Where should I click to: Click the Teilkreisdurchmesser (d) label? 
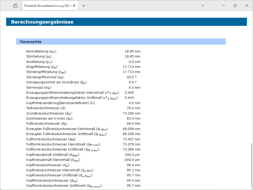46,108
